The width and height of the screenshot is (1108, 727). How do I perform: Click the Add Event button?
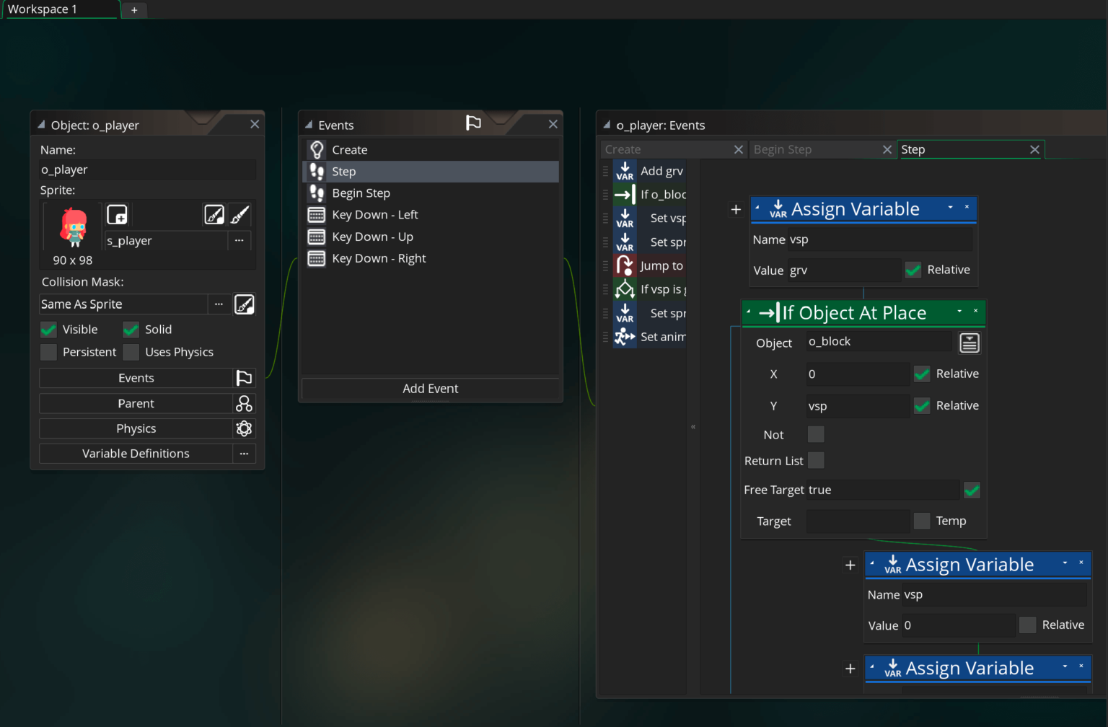(430, 389)
